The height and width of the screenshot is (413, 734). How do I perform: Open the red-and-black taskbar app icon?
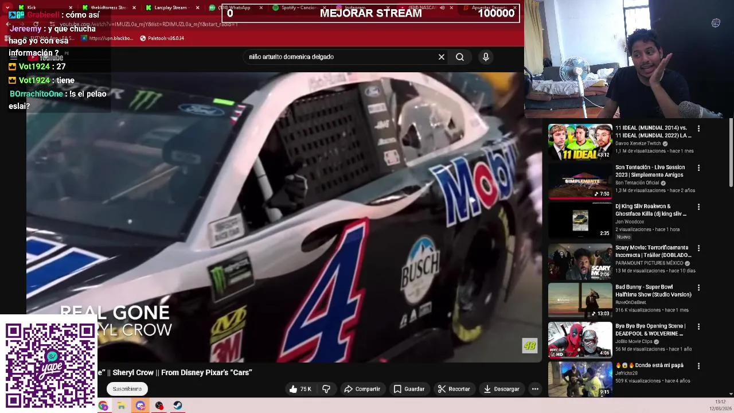(x=159, y=406)
